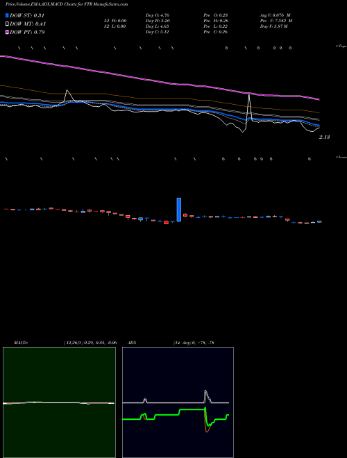Click the green MACD indicator chart panel

click(x=59, y=402)
